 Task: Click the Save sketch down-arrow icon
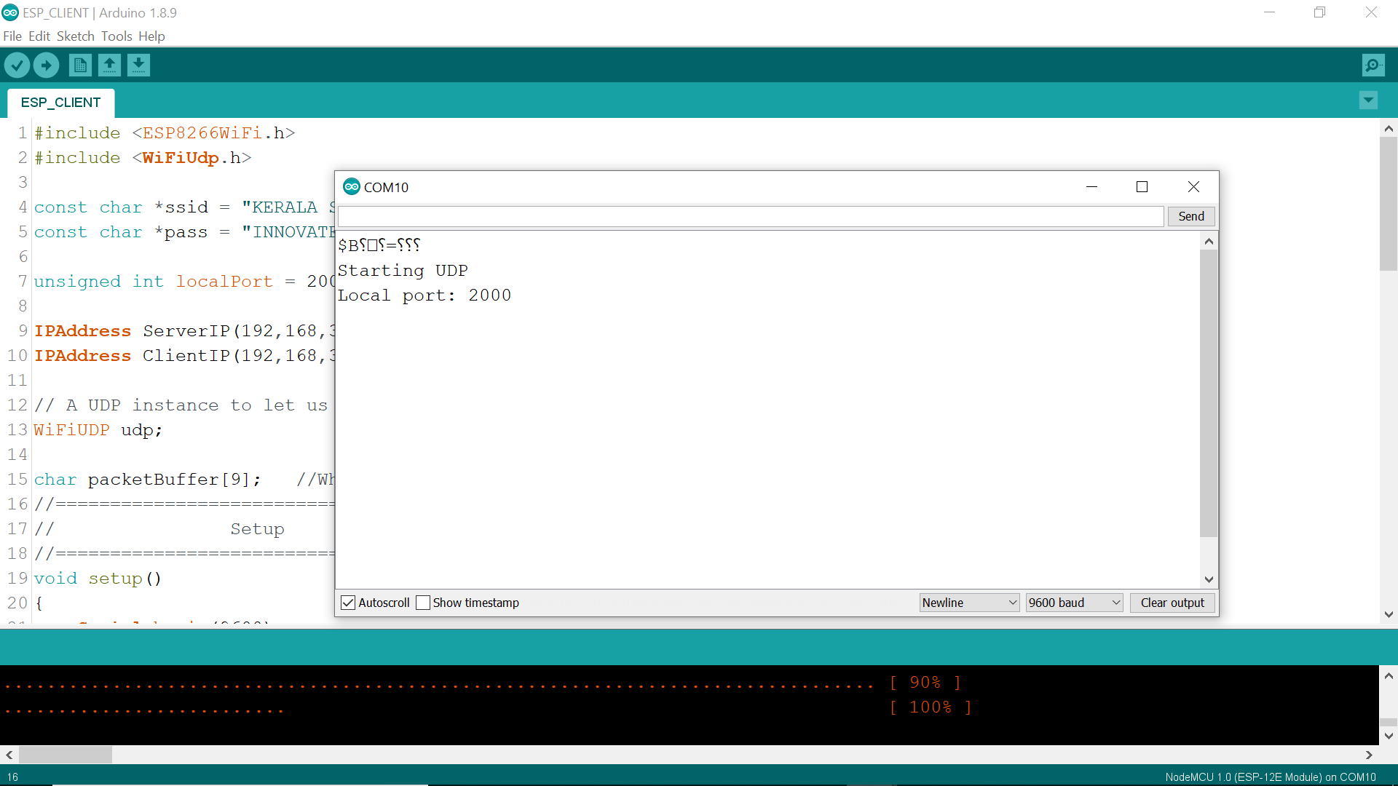click(x=138, y=65)
